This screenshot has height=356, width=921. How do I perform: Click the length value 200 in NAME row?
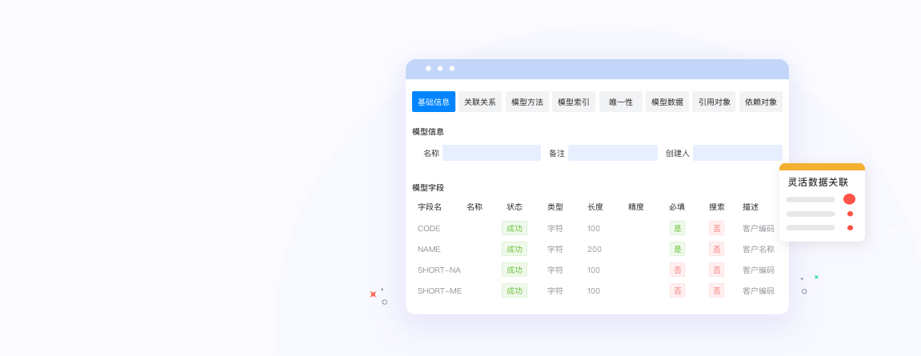coord(595,249)
